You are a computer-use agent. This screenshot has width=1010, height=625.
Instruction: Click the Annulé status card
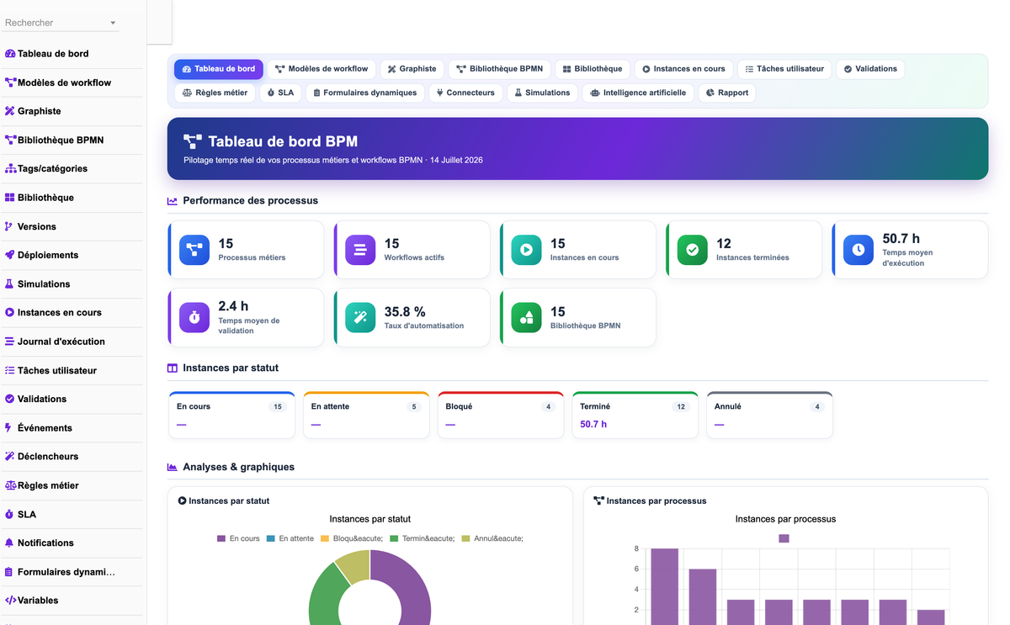click(769, 415)
